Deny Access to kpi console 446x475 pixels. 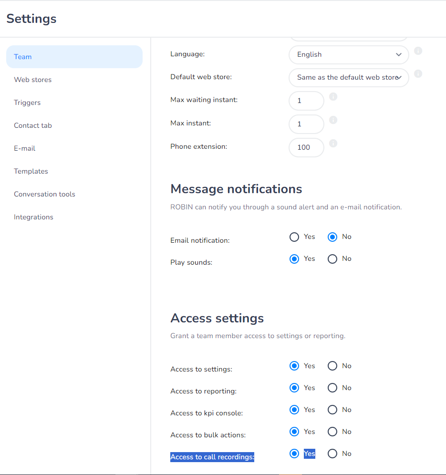[x=332, y=410]
